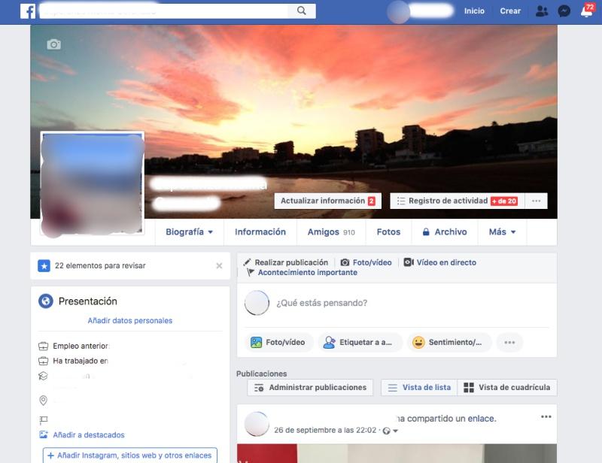
Task: Click Añadir datos personales link
Action: click(x=130, y=321)
